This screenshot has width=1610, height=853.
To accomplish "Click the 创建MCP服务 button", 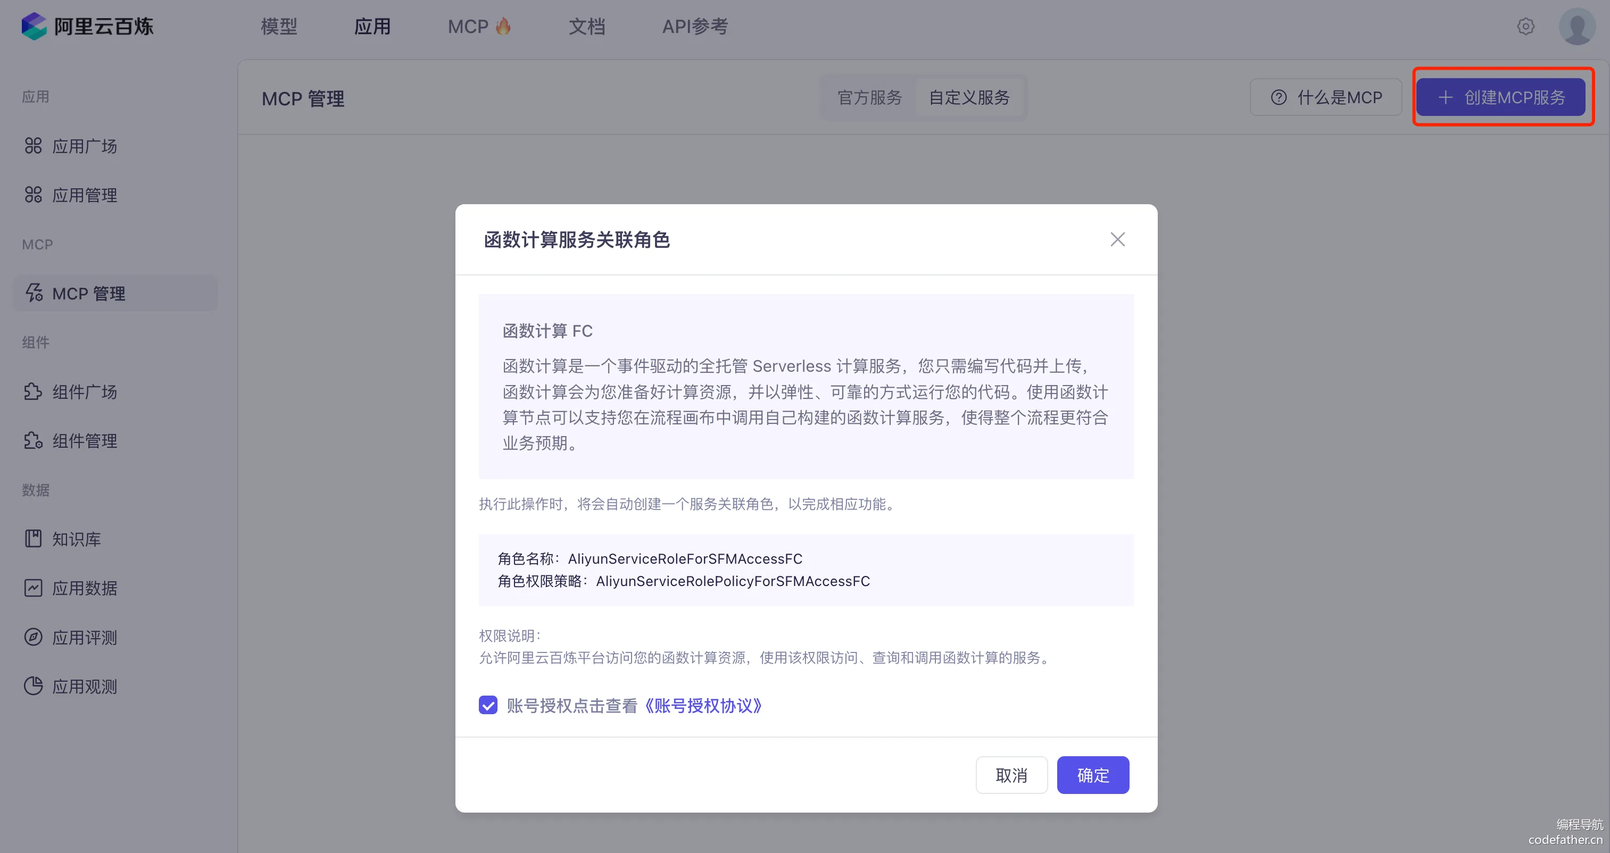I will click(x=1500, y=97).
